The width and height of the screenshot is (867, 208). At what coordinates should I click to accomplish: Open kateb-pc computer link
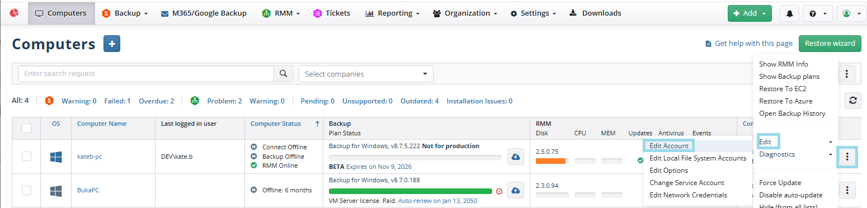coord(89,157)
